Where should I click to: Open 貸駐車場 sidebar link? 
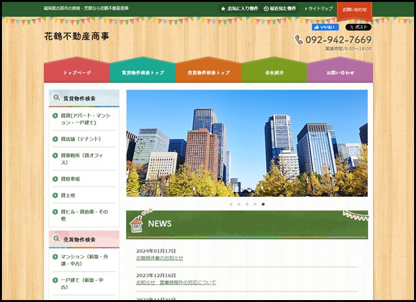click(x=70, y=179)
